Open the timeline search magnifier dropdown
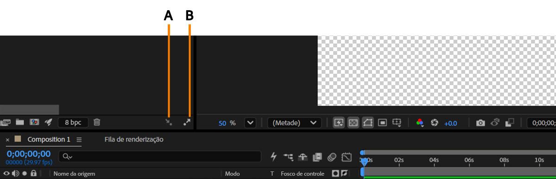The height and width of the screenshot is (179, 556). (x=68, y=156)
